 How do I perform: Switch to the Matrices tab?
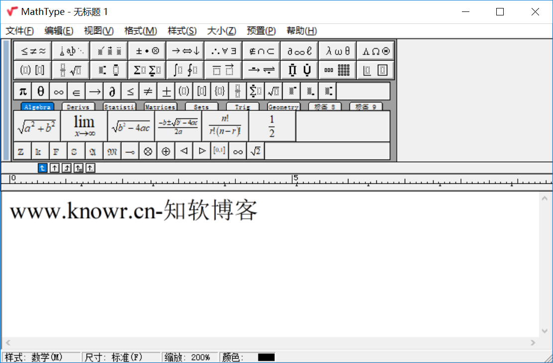point(160,107)
